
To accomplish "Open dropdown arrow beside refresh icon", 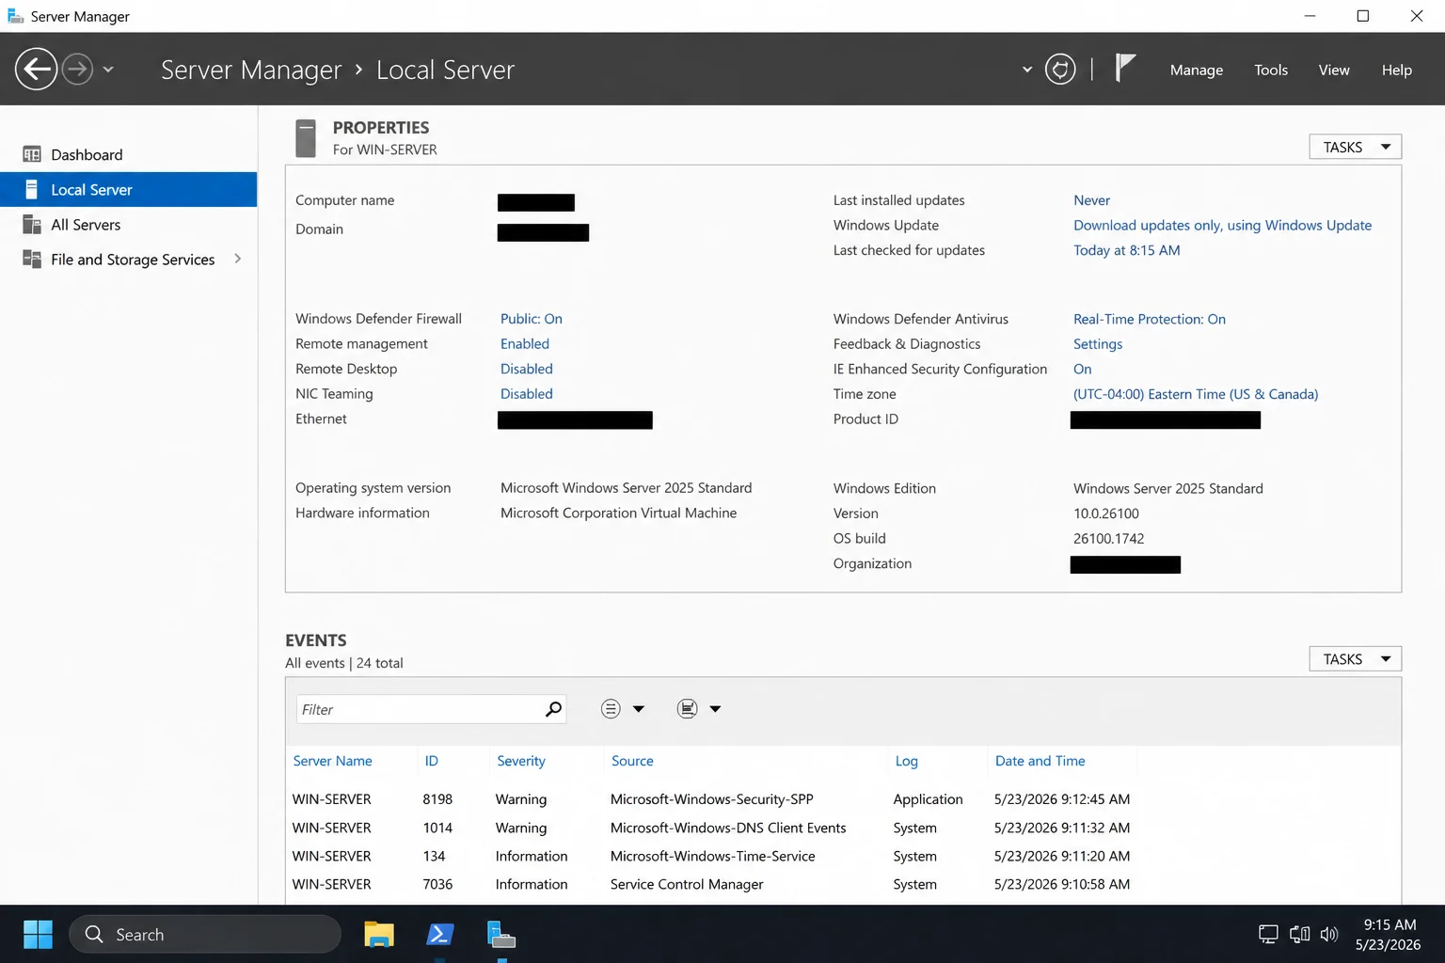I will click(1026, 70).
